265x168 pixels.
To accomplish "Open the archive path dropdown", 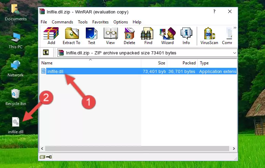I will [x=235, y=53].
